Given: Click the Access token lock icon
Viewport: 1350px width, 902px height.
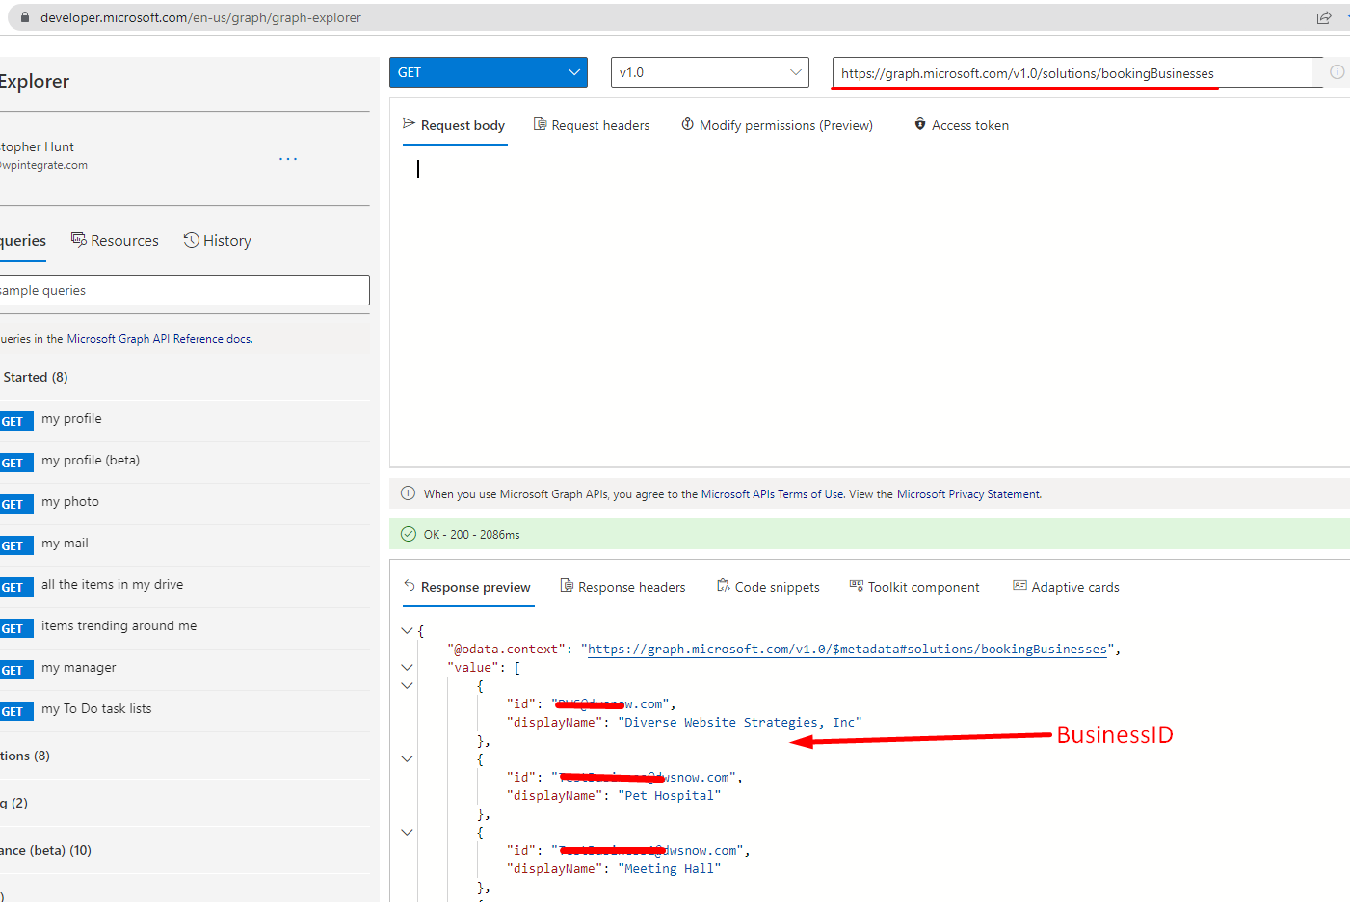Looking at the screenshot, I should click(920, 124).
